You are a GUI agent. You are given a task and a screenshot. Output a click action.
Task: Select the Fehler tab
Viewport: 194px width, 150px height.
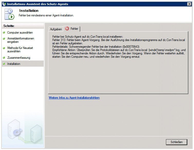(x=72, y=29)
